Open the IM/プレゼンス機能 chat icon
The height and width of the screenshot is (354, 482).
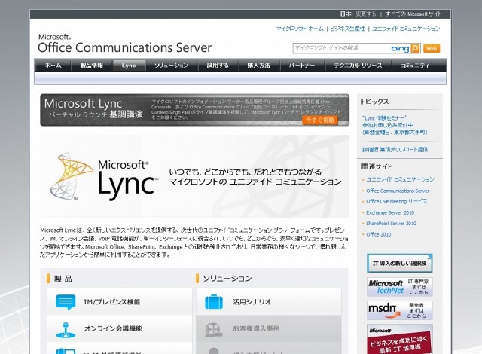(x=66, y=302)
